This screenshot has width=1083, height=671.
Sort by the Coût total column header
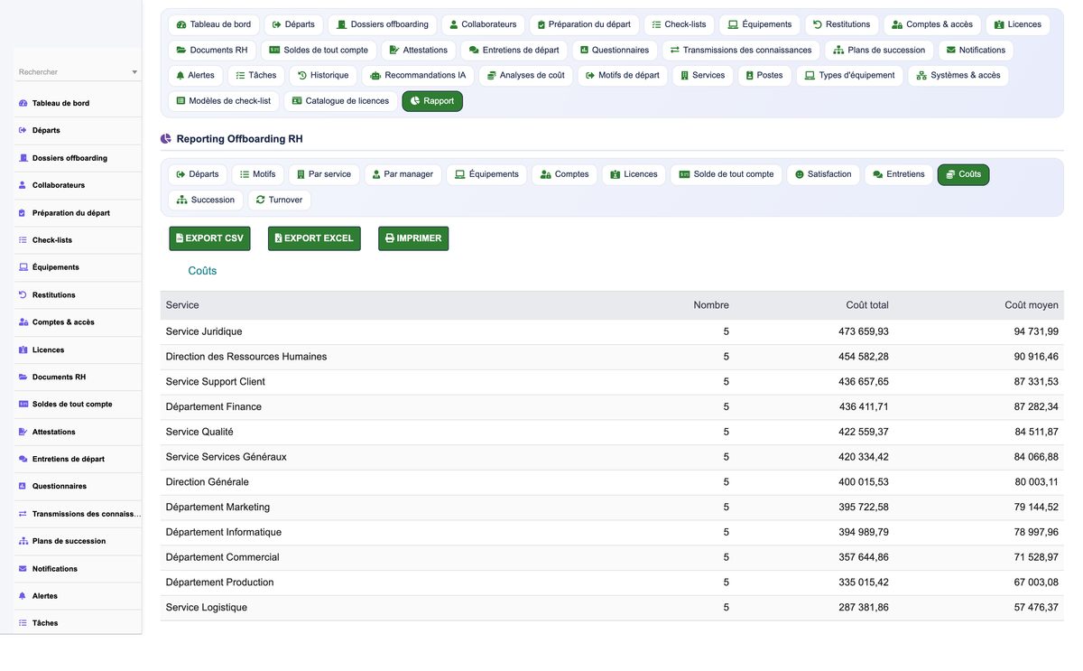click(866, 305)
